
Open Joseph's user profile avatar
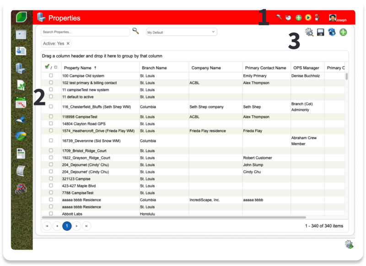(x=333, y=18)
